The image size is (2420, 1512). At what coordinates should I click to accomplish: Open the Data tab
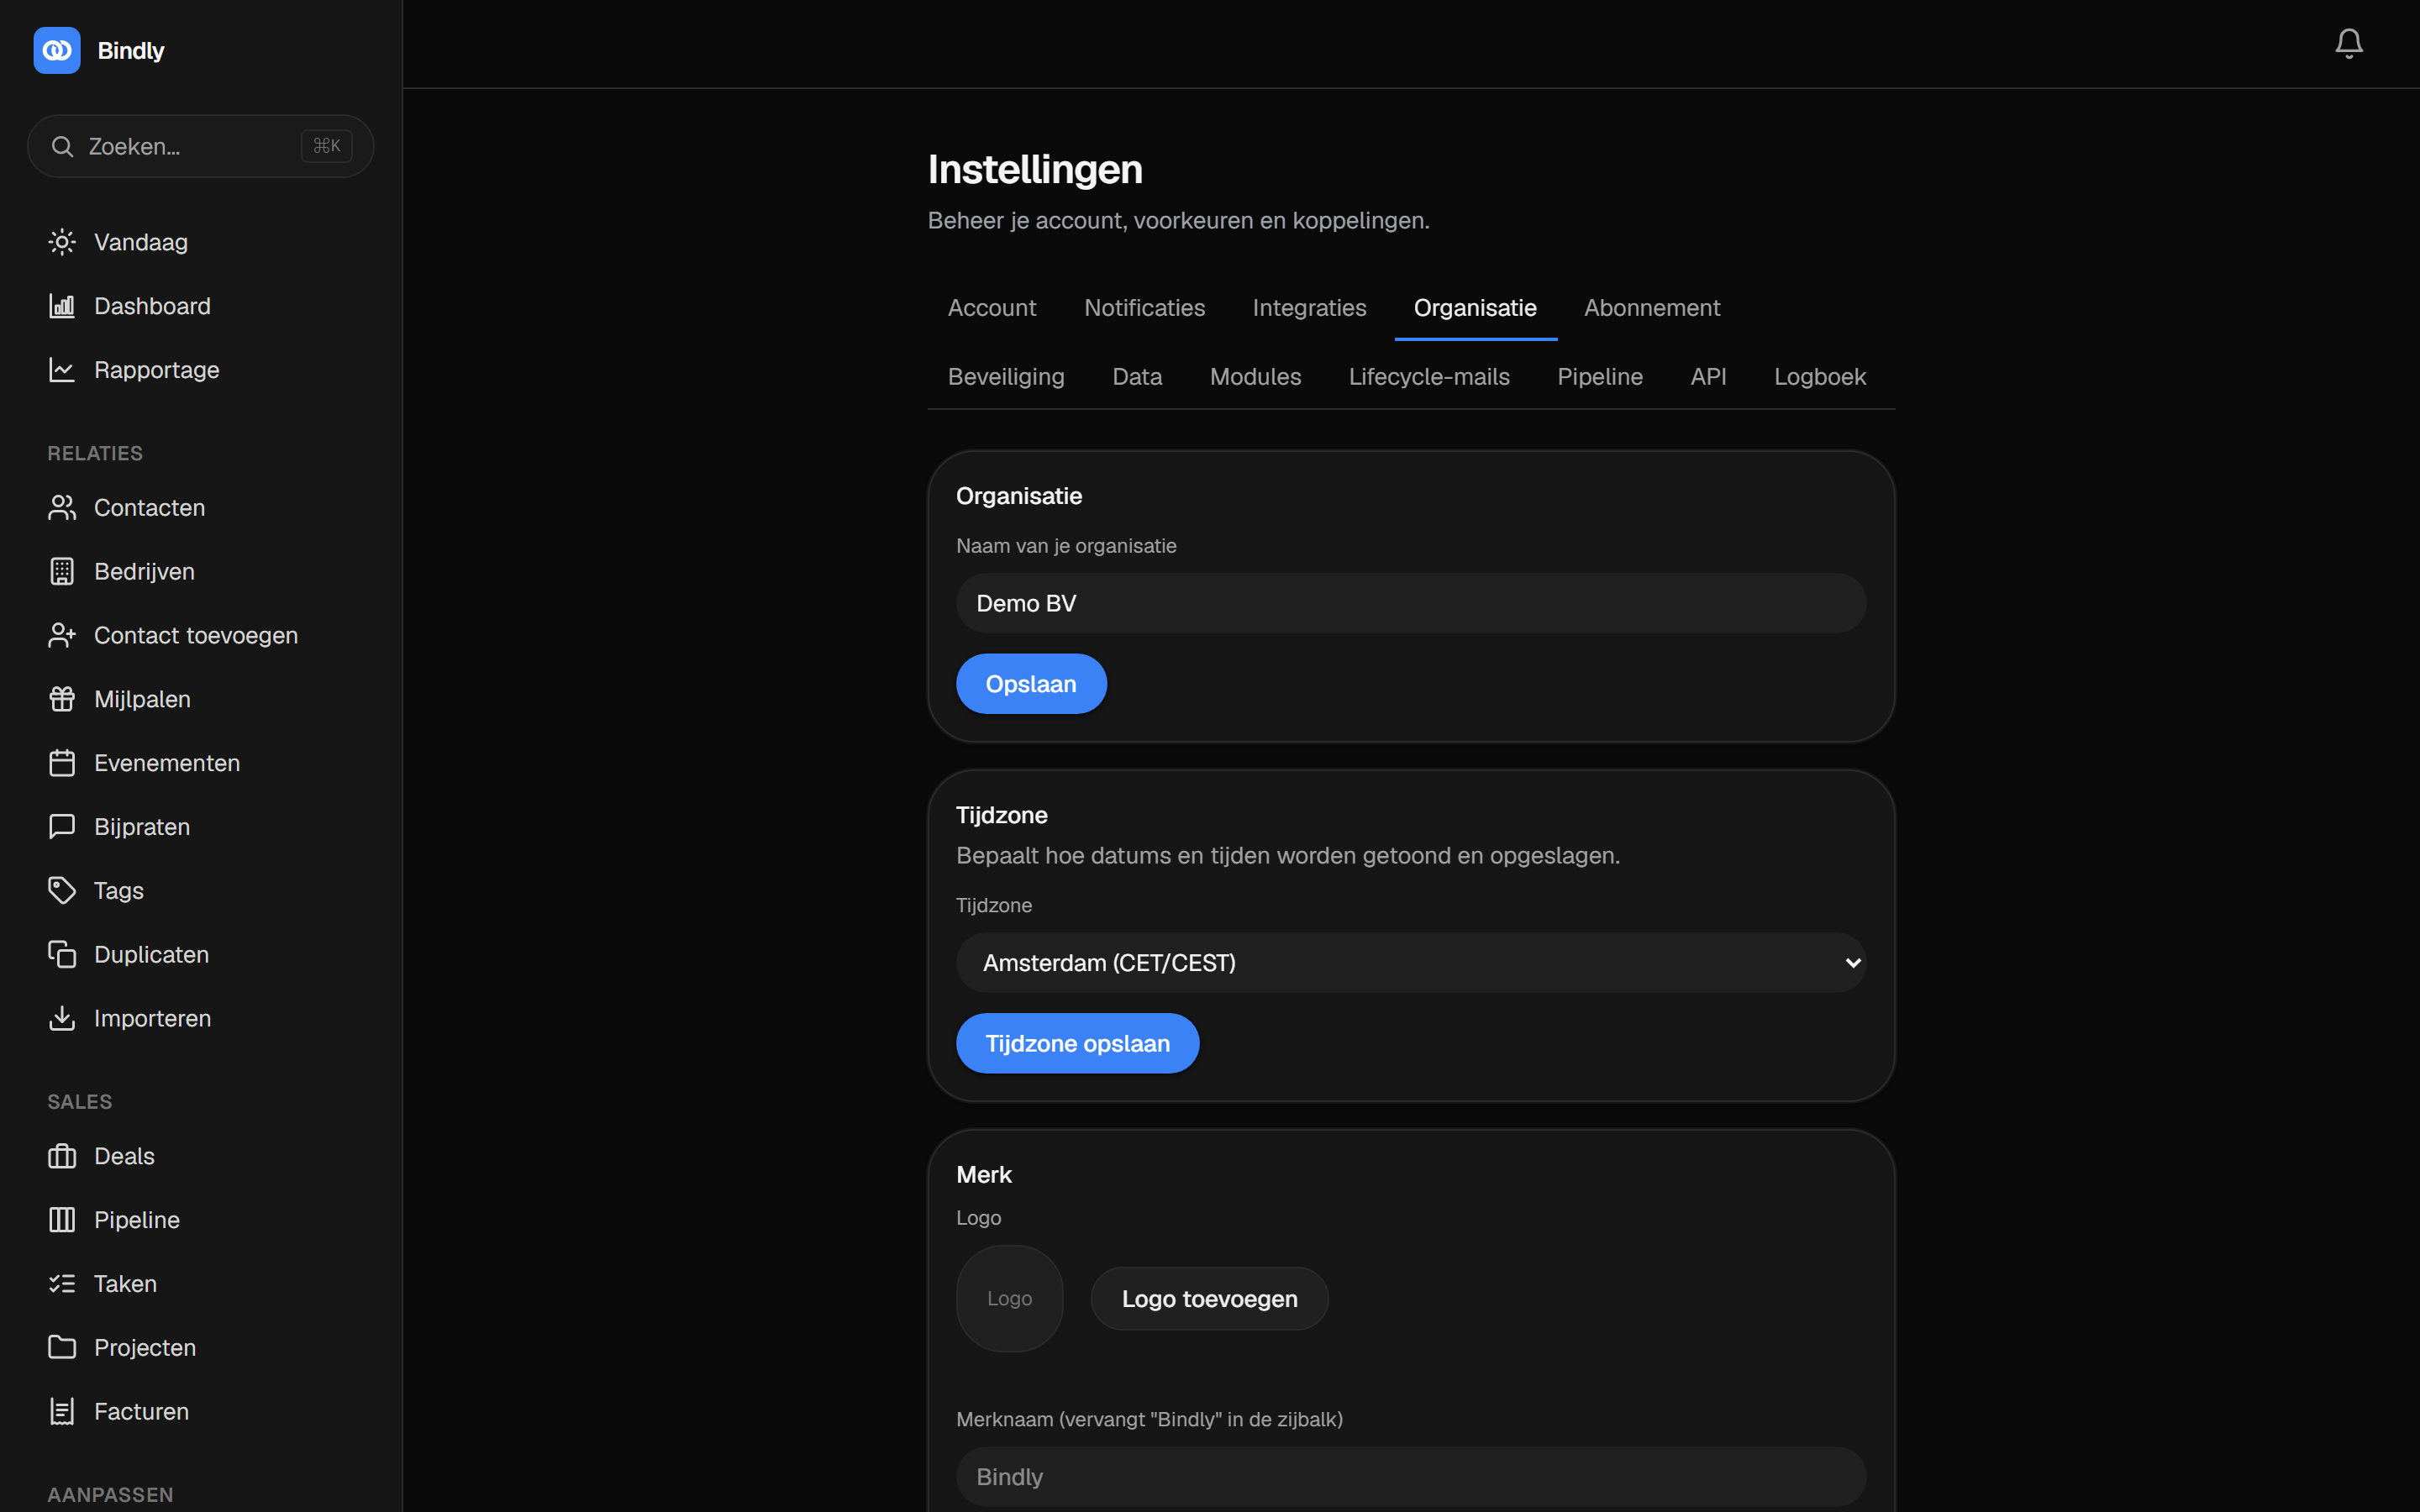[x=1137, y=377]
